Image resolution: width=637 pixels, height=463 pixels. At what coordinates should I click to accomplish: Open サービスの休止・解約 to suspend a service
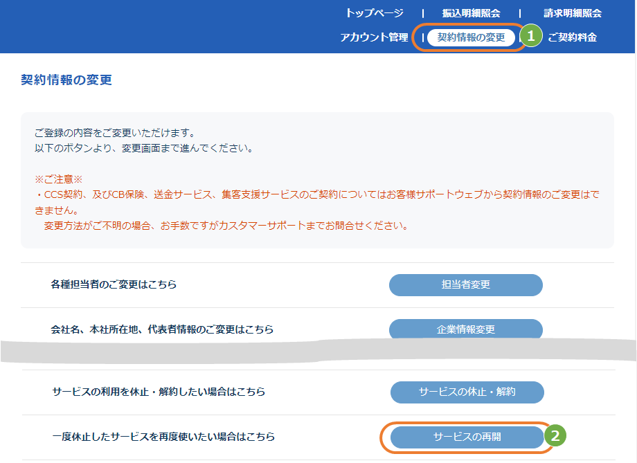[467, 392]
